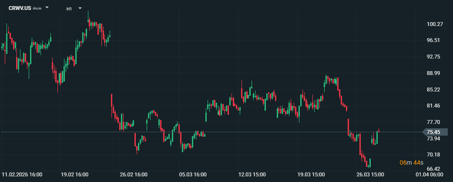The image size is (453, 182).
Task: Click the 81.46 price axis label
Action: 434,106
